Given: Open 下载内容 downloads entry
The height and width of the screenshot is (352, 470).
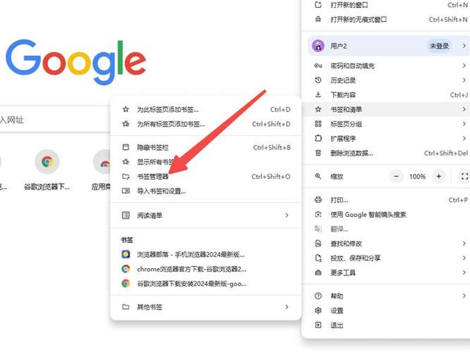Looking at the screenshot, I should [387, 95].
